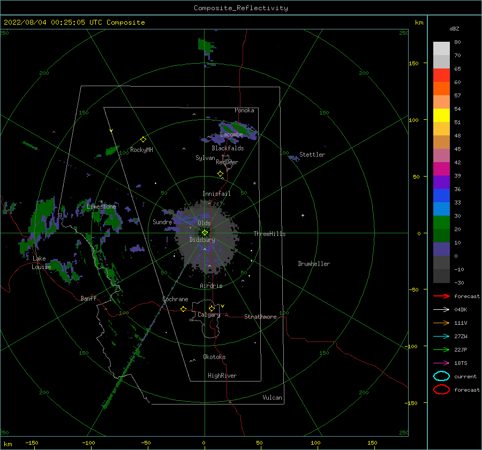
Task: Click the red forecast ellipse symbol
Action: click(441, 390)
